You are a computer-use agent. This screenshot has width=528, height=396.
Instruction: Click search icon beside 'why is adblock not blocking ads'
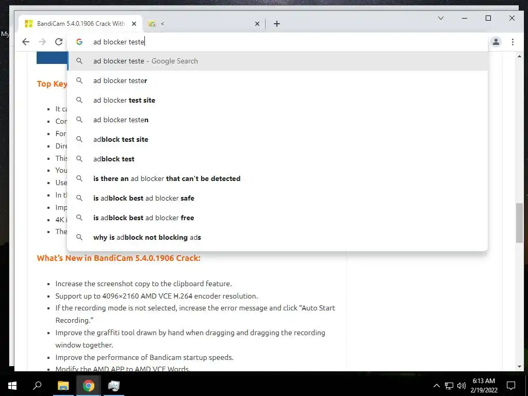click(x=79, y=237)
